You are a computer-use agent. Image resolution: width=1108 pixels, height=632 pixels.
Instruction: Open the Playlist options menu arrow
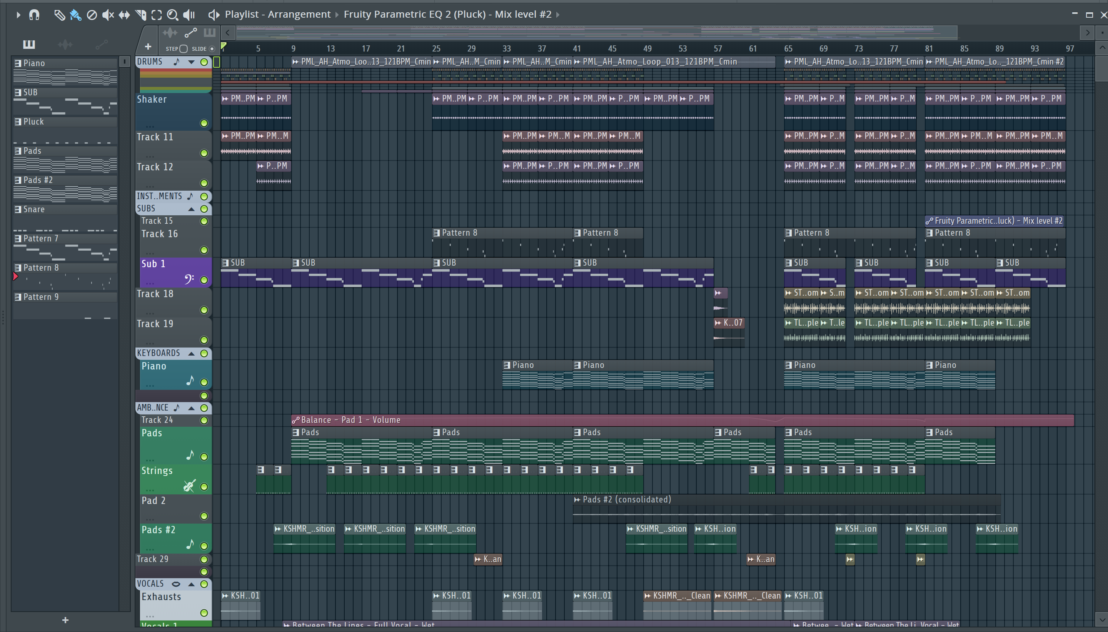coord(18,15)
